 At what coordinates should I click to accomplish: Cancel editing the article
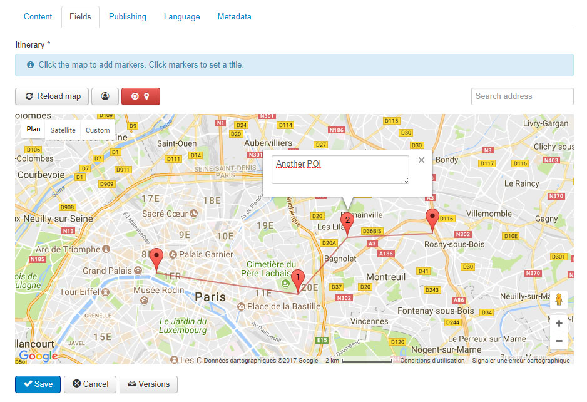[x=90, y=384]
